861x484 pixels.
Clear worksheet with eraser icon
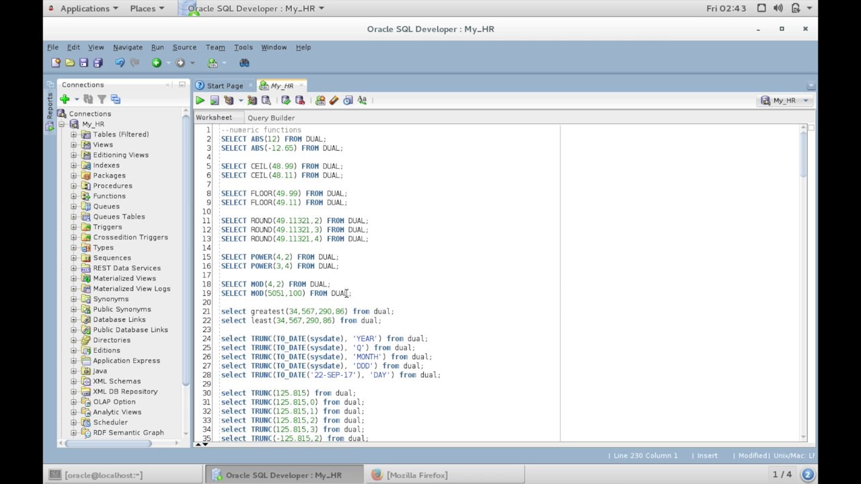pyautogui.click(x=334, y=100)
